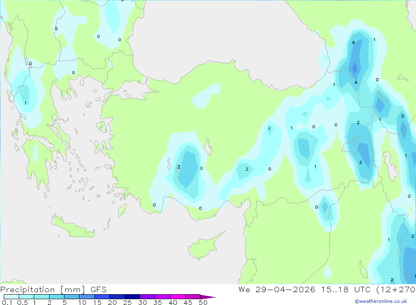416x305 pixels.
Task: Click the '45' legend scale label
Action: coord(188,303)
